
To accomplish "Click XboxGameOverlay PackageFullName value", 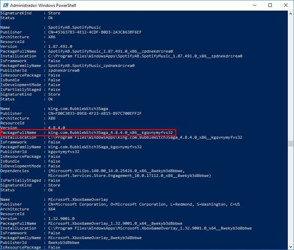I will point(115,224).
